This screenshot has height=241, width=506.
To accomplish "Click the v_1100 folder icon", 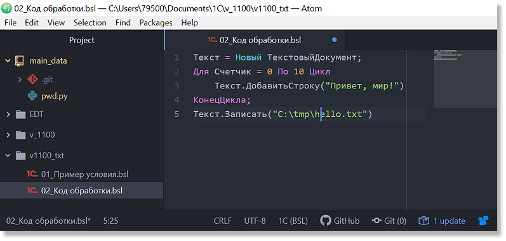I will pos(20,135).
